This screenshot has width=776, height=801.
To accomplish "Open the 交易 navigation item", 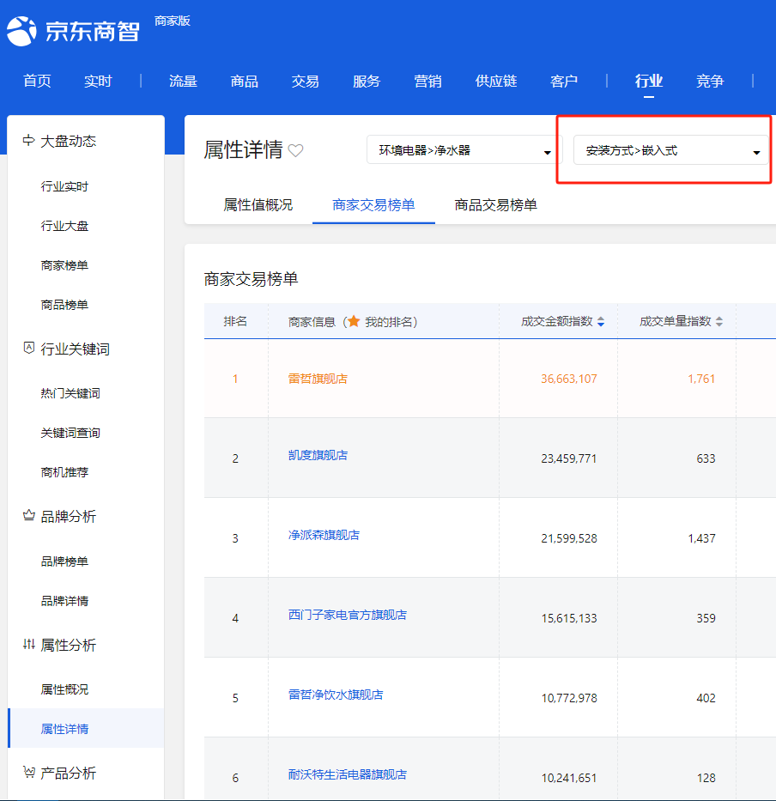I will [x=305, y=81].
